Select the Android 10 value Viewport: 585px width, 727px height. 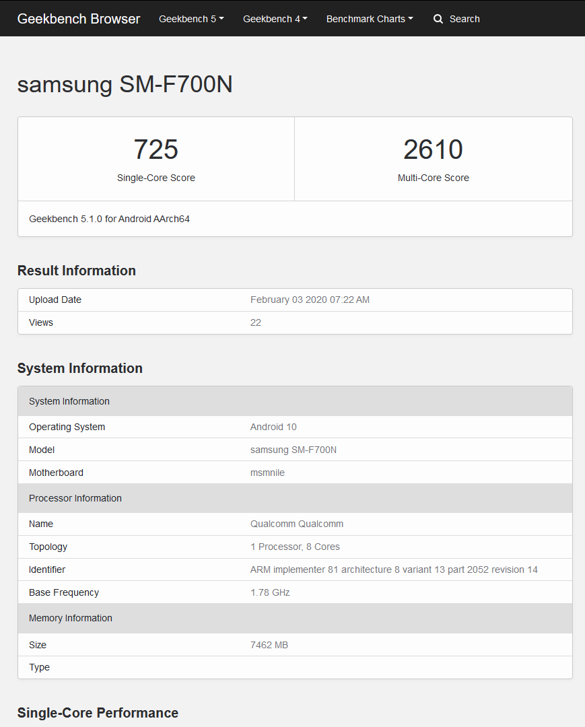pyautogui.click(x=273, y=427)
